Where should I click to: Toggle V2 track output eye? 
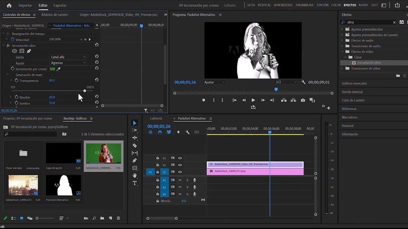pos(180,165)
